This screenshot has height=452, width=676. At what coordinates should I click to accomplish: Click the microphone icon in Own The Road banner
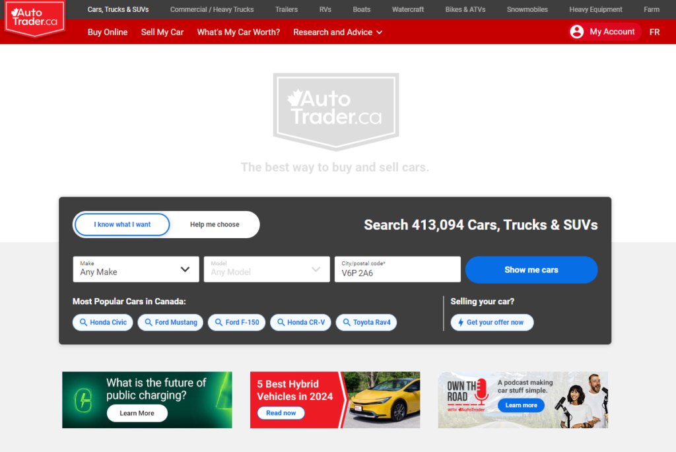pos(481,392)
